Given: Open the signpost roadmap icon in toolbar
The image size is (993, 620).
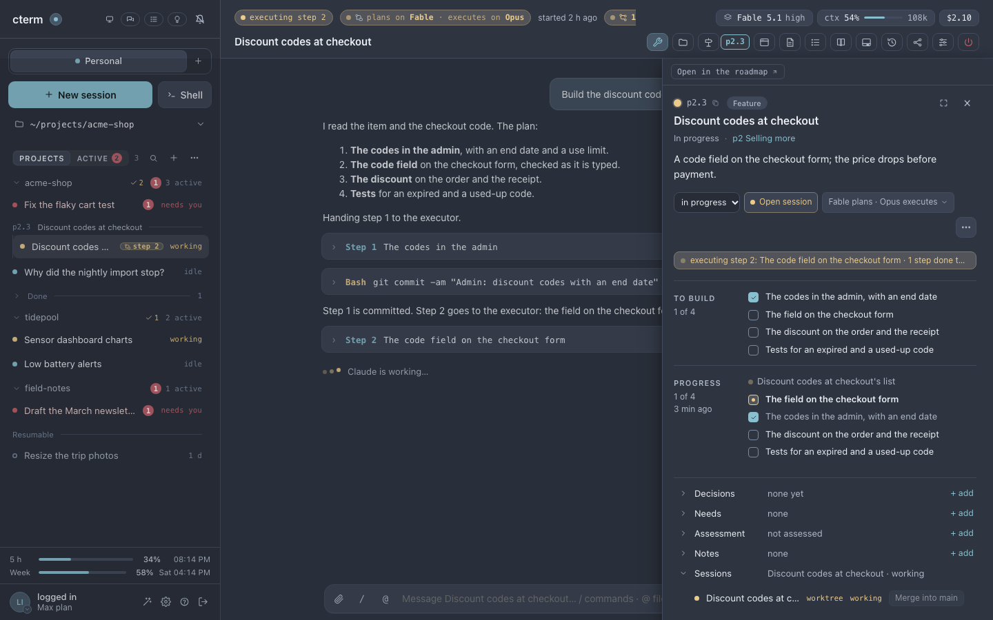Looking at the screenshot, I should click(708, 42).
